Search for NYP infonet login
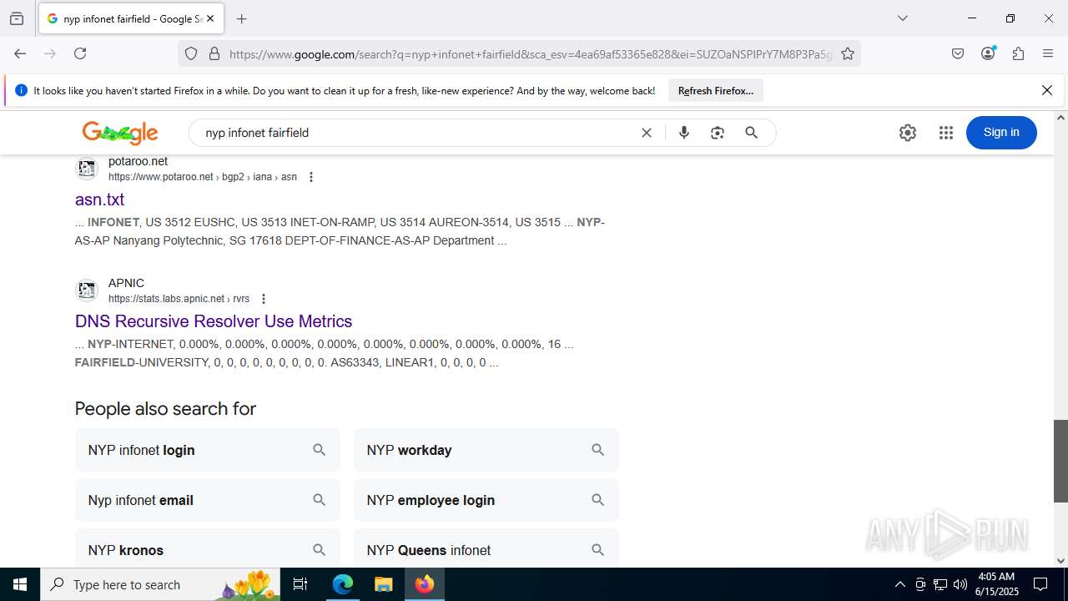Image resolution: width=1068 pixels, height=601 pixels. 208,450
